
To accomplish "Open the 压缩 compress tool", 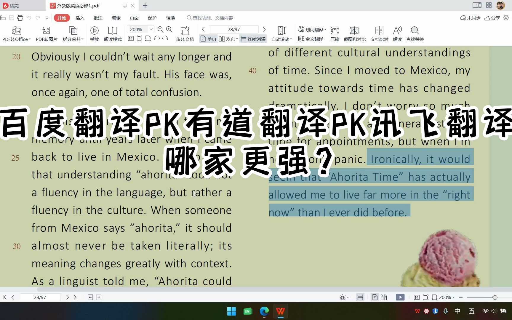I will coord(335,34).
